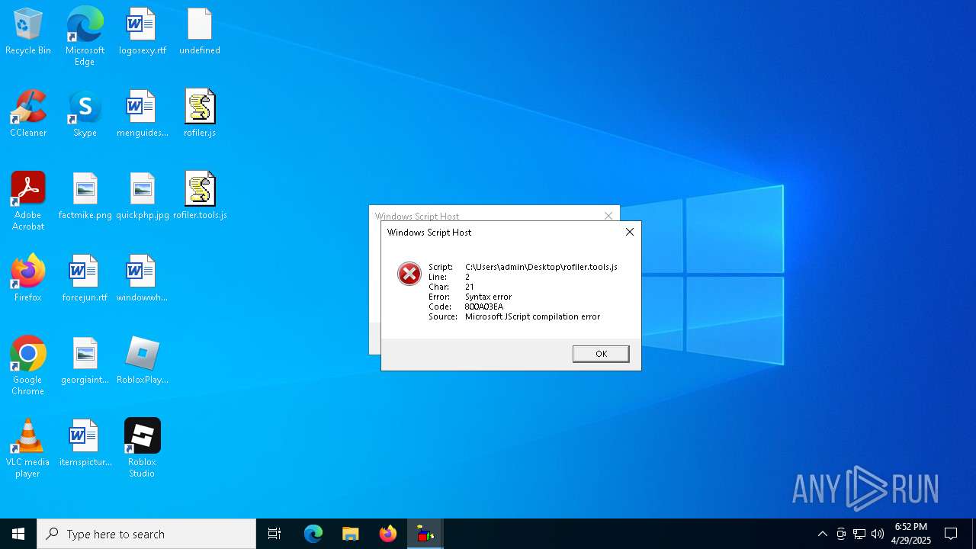Open Firefox from the taskbar
The height and width of the screenshot is (549, 976).
[388, 534]
